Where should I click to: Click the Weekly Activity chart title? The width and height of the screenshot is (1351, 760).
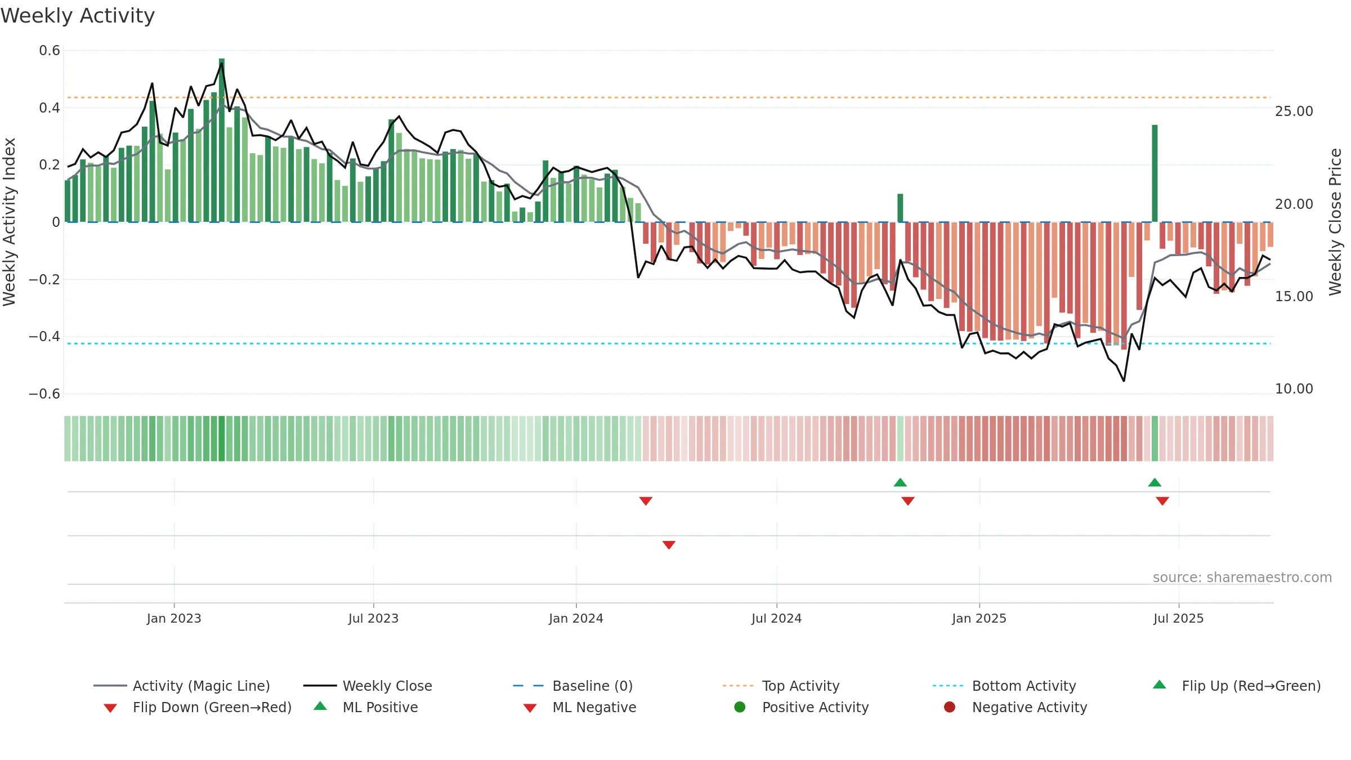coord(78,16)
